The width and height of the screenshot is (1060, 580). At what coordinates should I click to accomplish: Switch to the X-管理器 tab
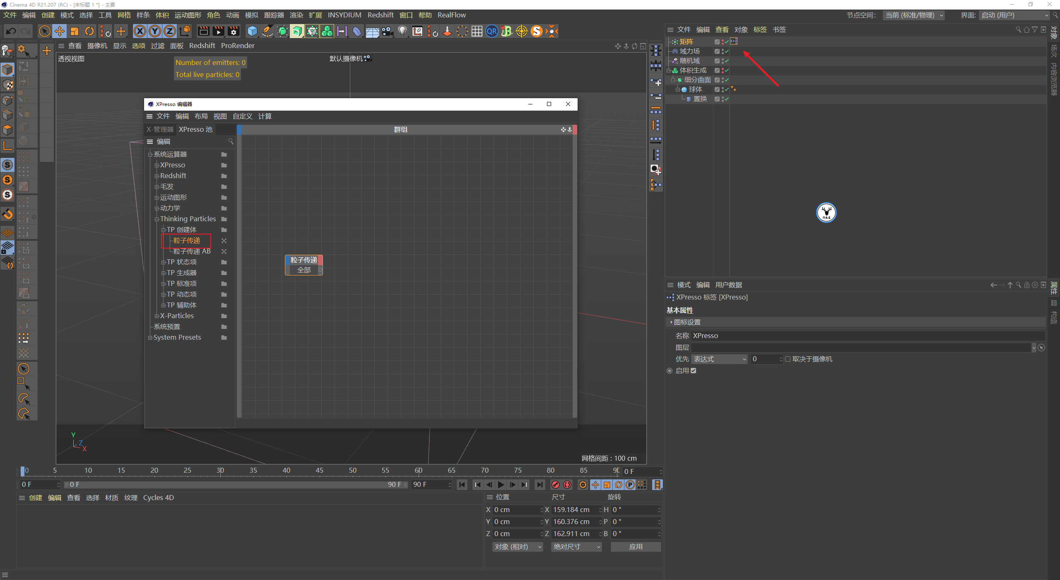(160, 129)
